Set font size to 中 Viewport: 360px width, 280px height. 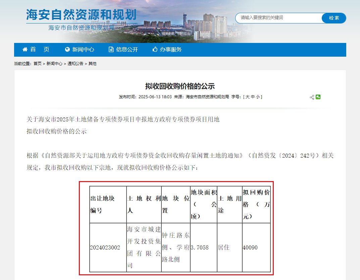(x=253, y=97)
